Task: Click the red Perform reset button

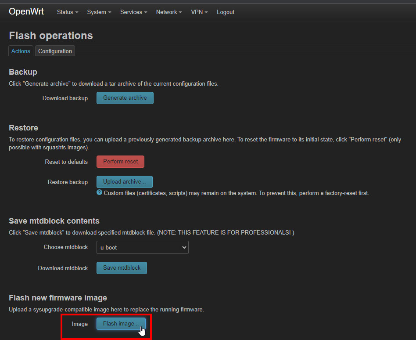Action: click(x=120, y=162)
